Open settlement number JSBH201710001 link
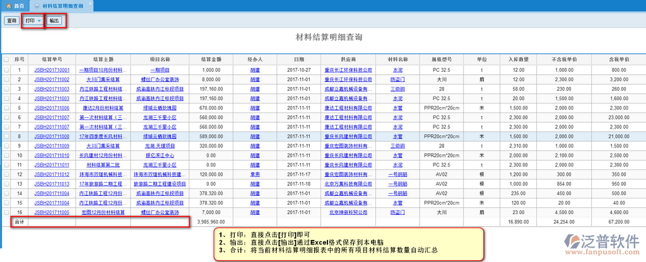The width and height of the screenshot is (646, 262). (52, 71)
